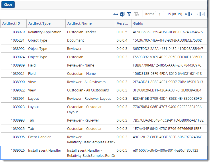
Task: Click Guid 49C12817-C8EB-4D3F-8FFB-A06C97324B6C
Action: pyautogui.click(x=167, y=137)
